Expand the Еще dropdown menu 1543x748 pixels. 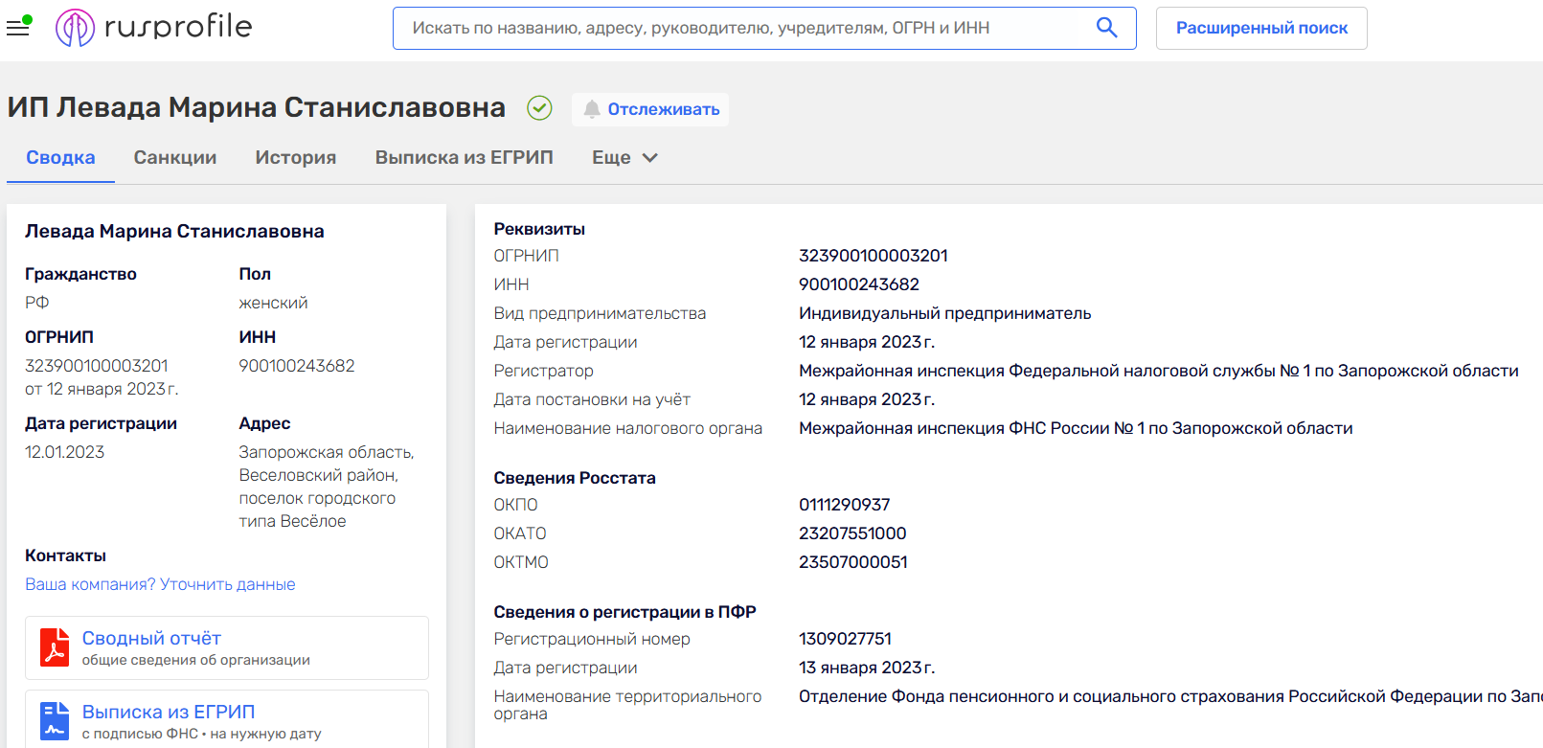pos(624,158)
